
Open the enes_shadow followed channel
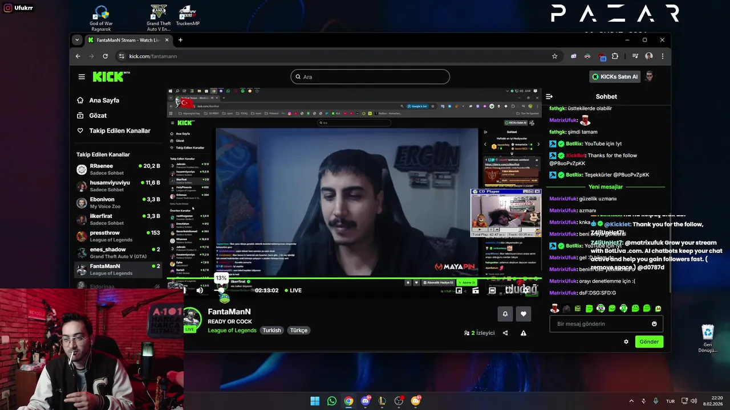119,253
